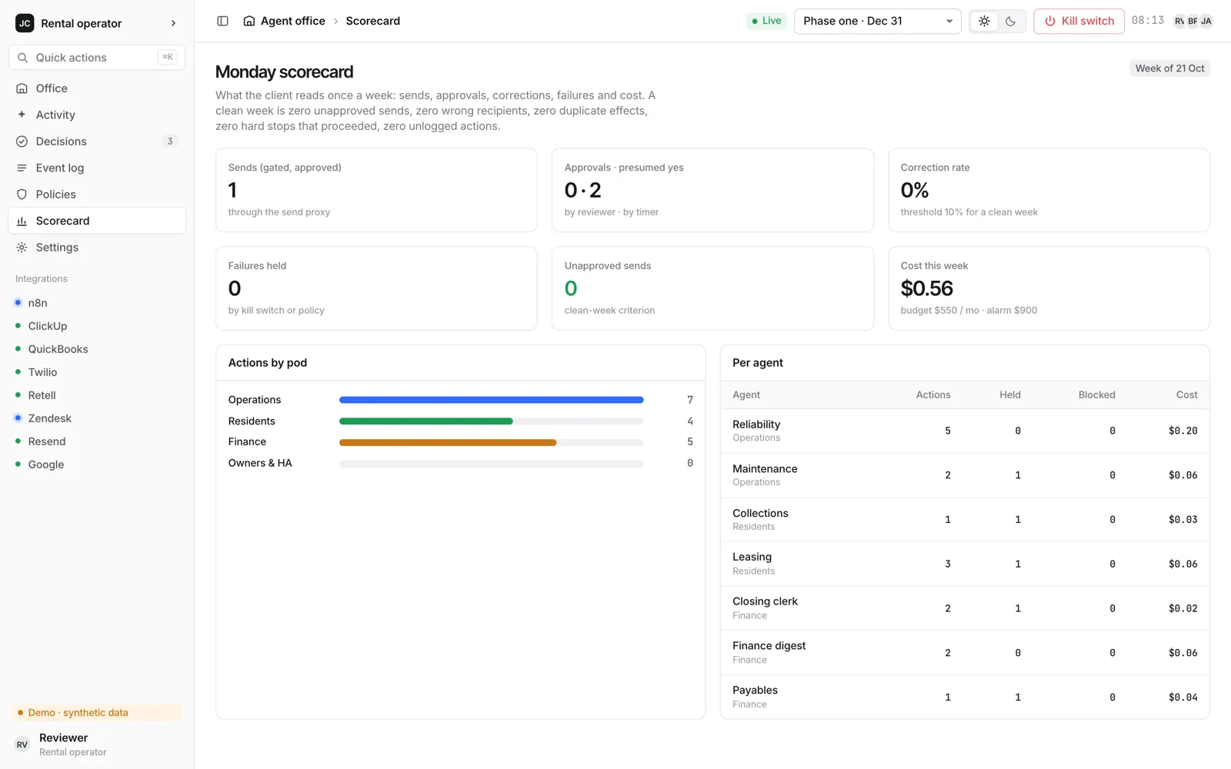The image size is (1231, 769).
Task: Select the Reliability agent row
Action: (x=965, y=431)
